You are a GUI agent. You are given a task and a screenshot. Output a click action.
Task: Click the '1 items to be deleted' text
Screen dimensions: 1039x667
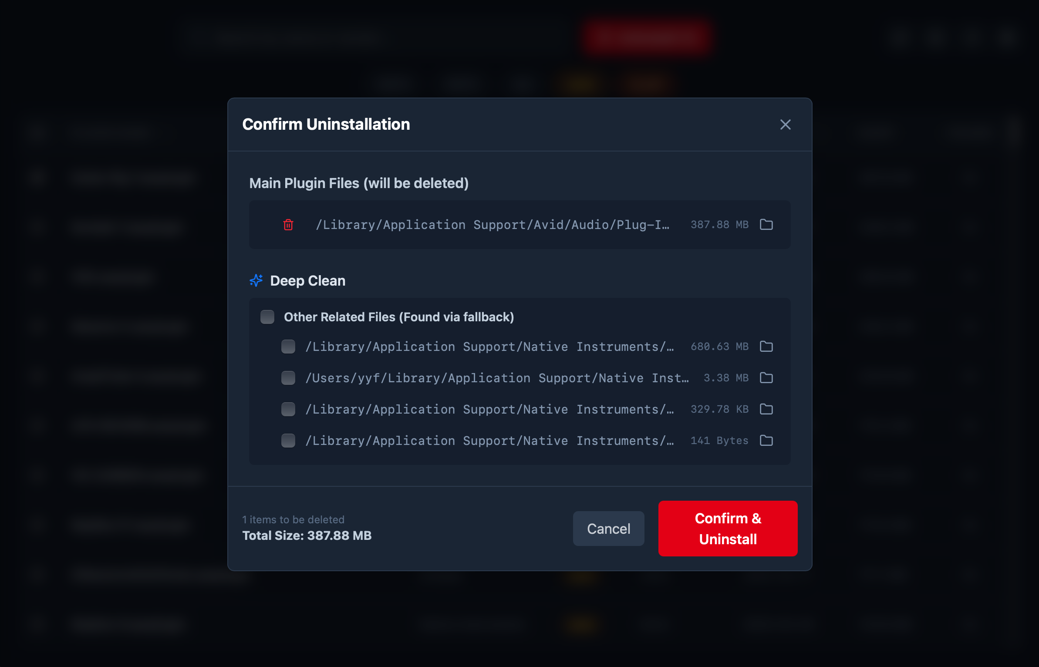tap(293, 519)
